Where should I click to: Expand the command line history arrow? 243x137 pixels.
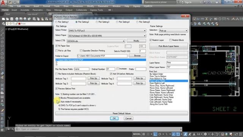pyautogui.click(x=181, y=129)
